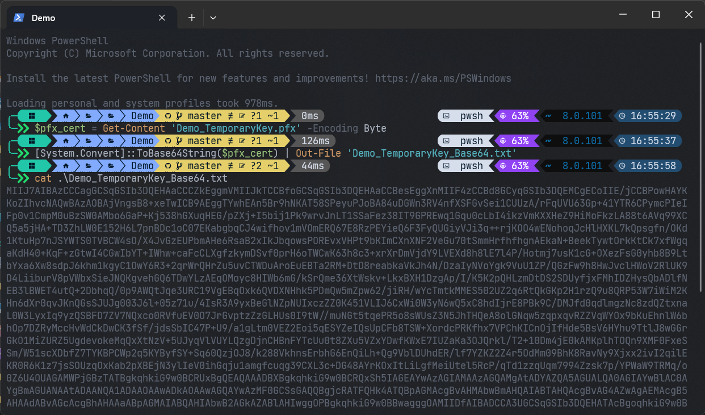Click the 'Demo_TemporaryKey_Base64.txt' quoted string
The height and width of the screenshot is (415, 705).
pyautogui.click(x=432, y=153)
